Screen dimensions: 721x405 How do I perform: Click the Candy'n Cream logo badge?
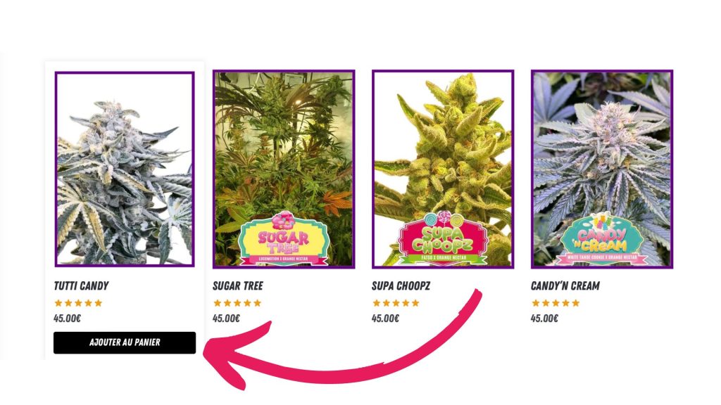(x=602, y=238)
